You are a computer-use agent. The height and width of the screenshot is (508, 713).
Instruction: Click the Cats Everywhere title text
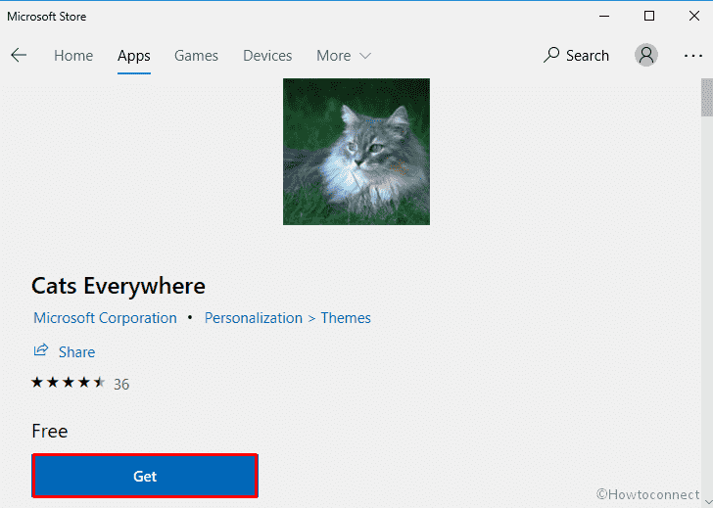[x=119, y=286]
